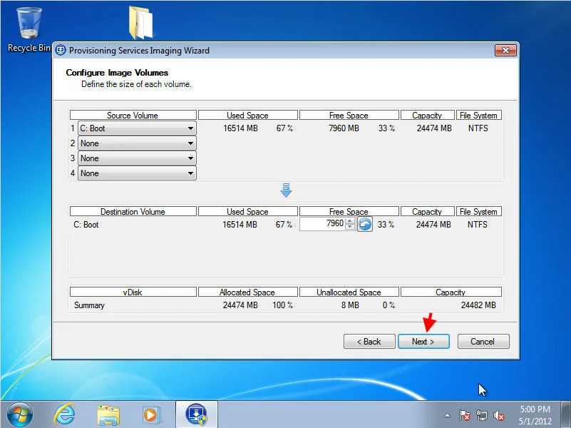This screenshot has width=571, height=428.
Task: Launch Internet Explorer from the taskbar
Action: click(x=64, y=414)
